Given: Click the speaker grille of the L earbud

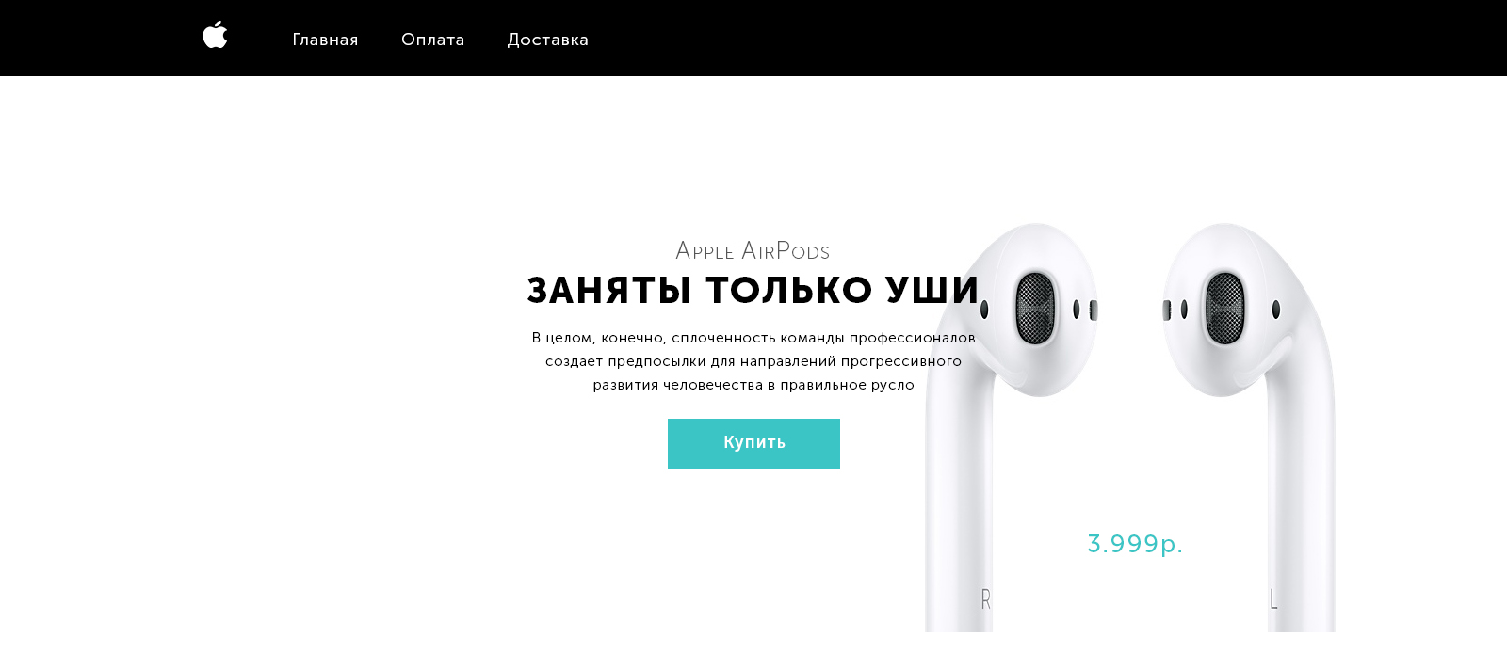Looking at the screenshot, I should 1225,309.
